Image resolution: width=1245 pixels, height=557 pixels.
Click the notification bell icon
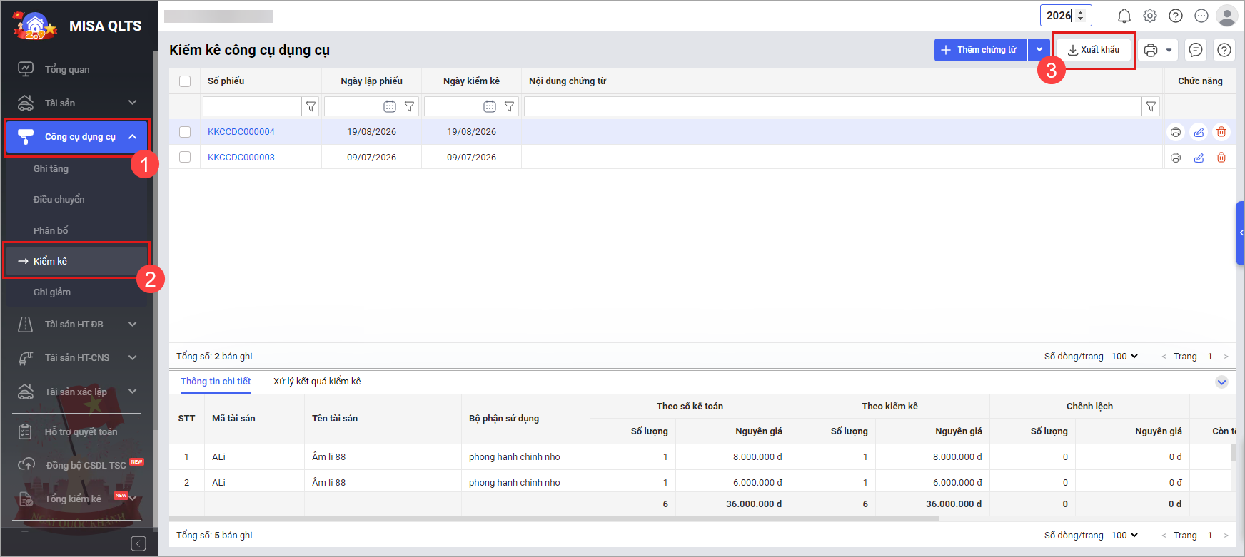point(1124,16)
